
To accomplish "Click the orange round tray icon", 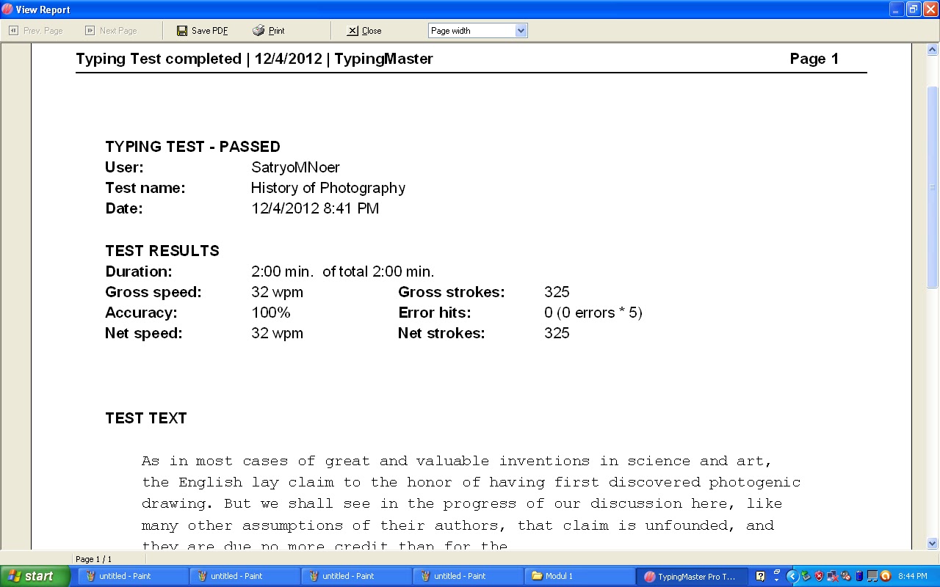I will click(886, 576).
